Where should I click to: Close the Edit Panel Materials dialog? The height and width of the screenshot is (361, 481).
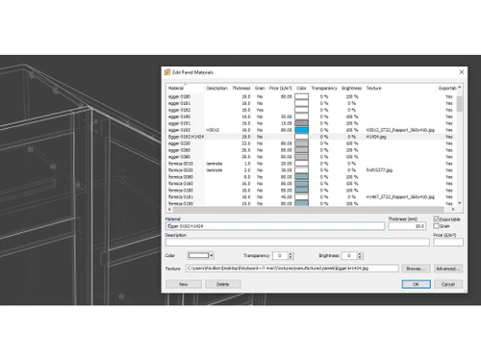pyautogui.click(x=462, y=72)
